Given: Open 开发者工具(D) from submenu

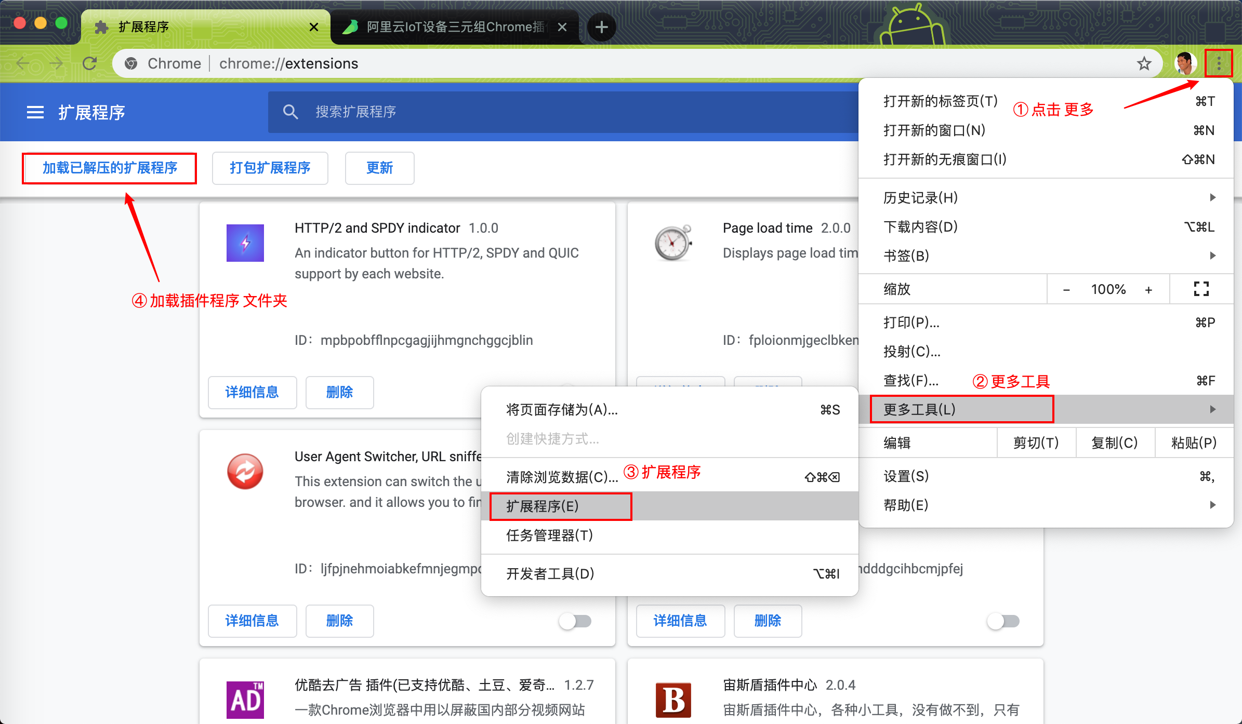Looking at the screenshot, I should tap(670, 573).
